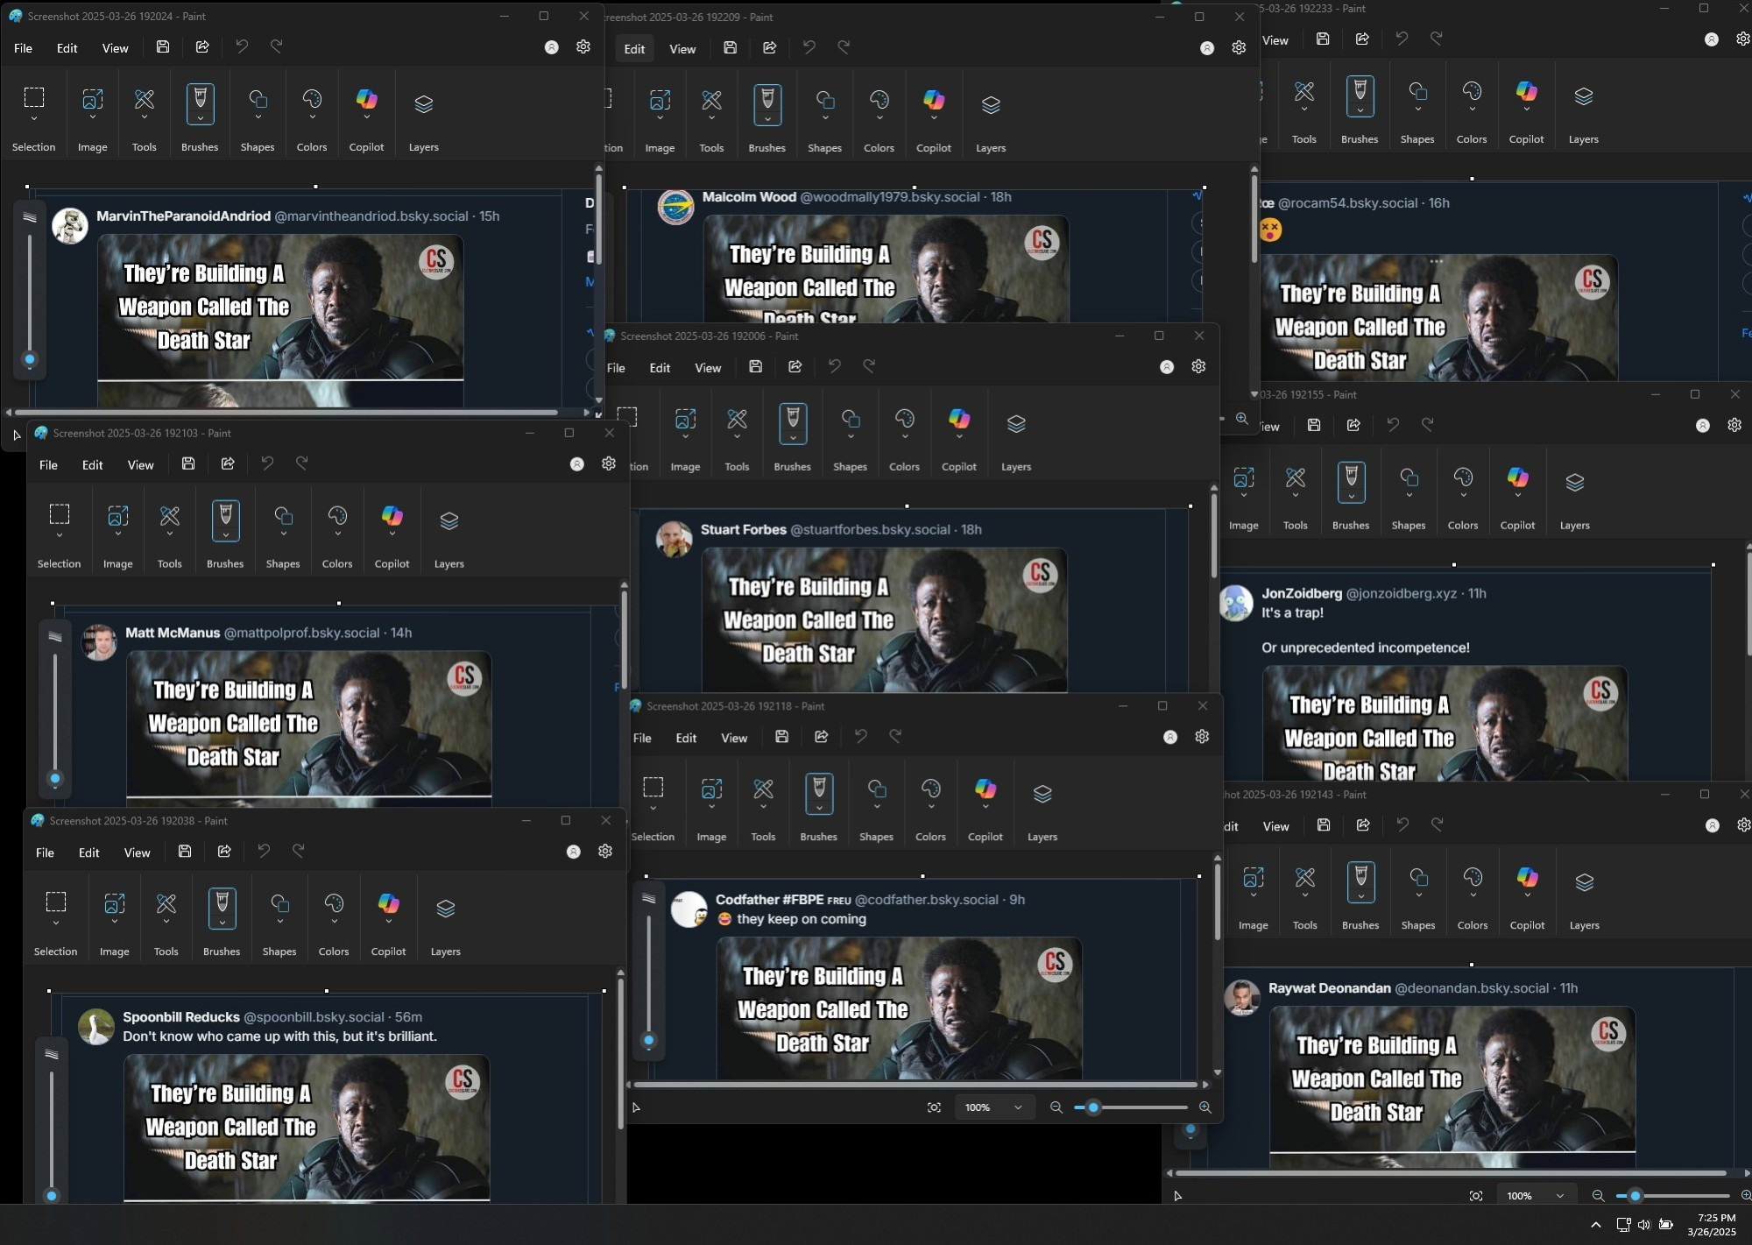Open View menu in Screenshot 192006 window

(x=708, y=368)
